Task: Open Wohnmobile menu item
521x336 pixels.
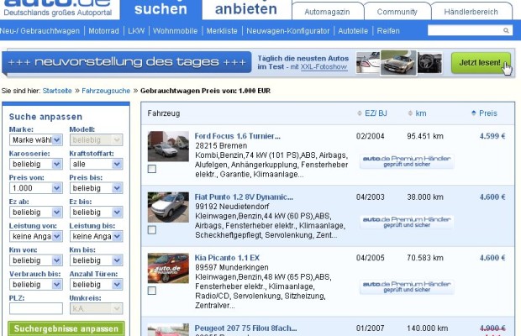Action: pyautogui.click(x=175, y=31)
